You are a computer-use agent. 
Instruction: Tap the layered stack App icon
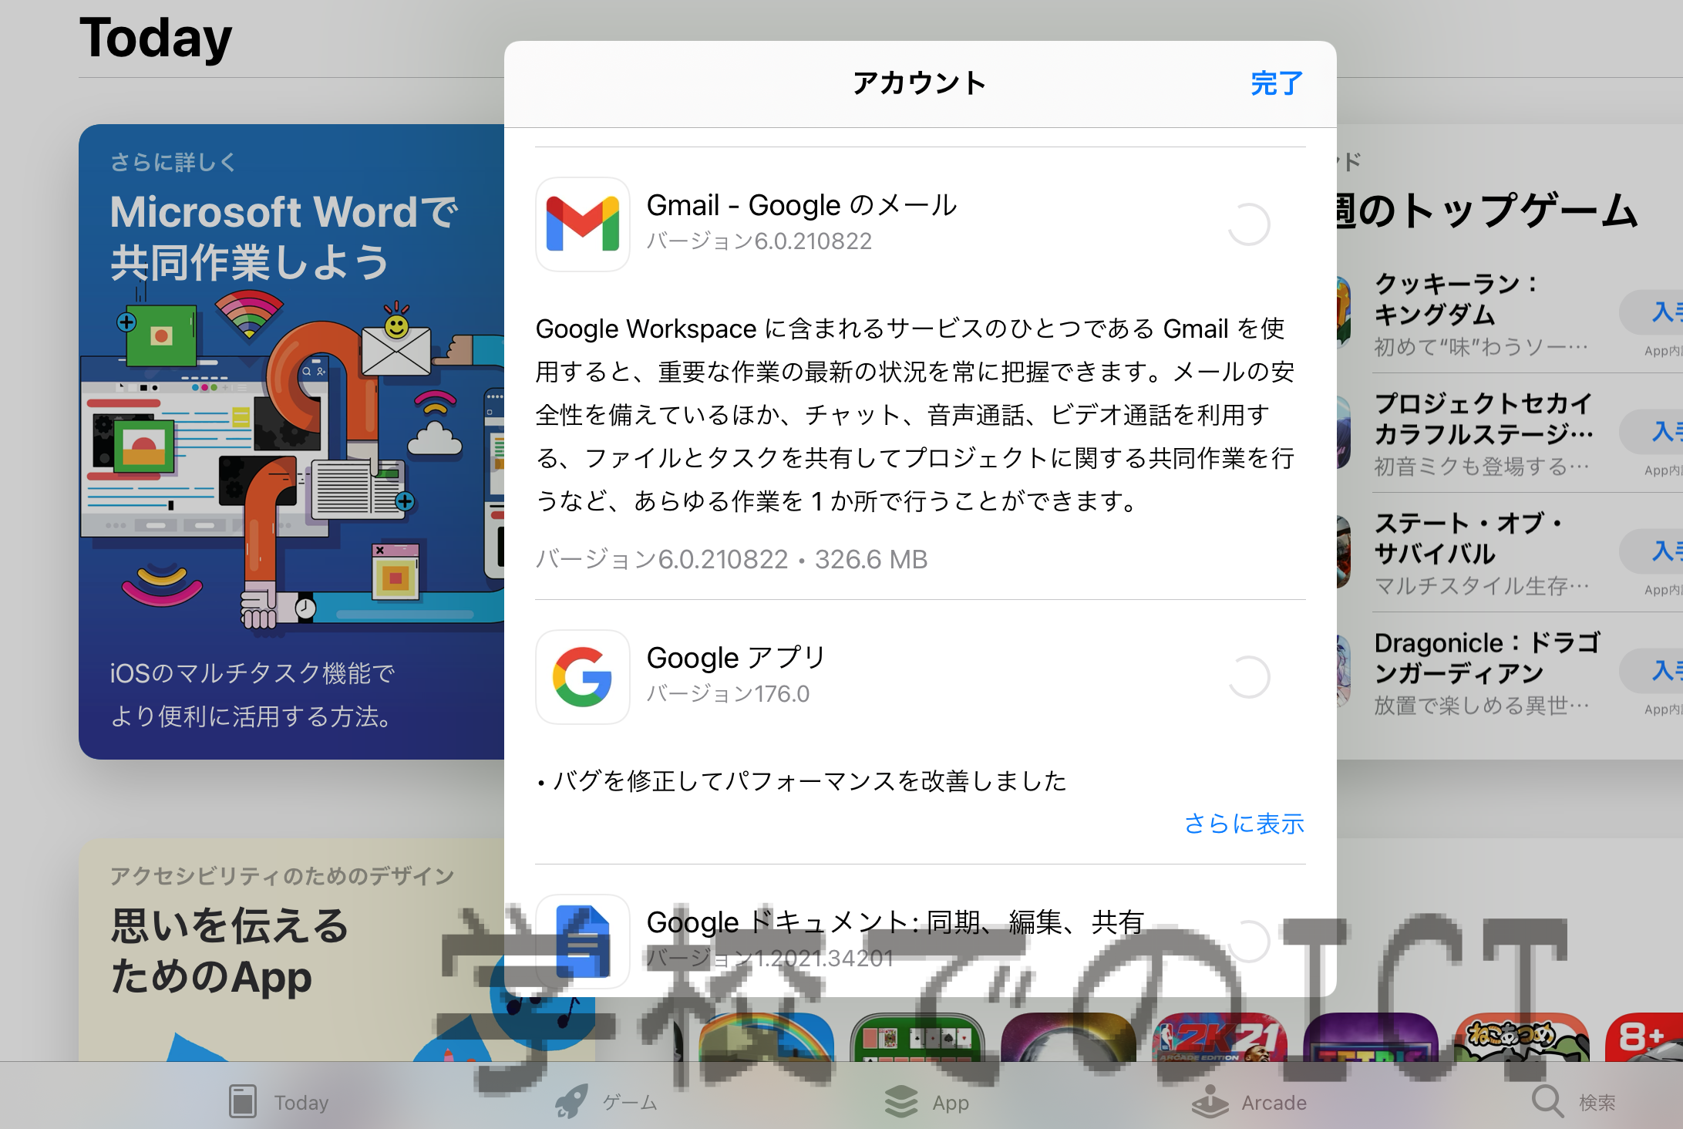click(901, 1101)
